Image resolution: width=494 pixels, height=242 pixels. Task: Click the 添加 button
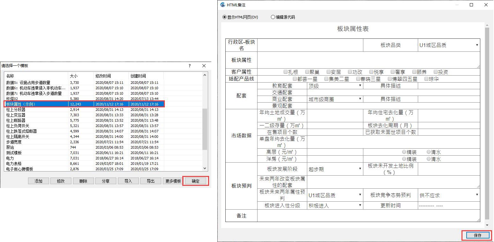(39, 181)
